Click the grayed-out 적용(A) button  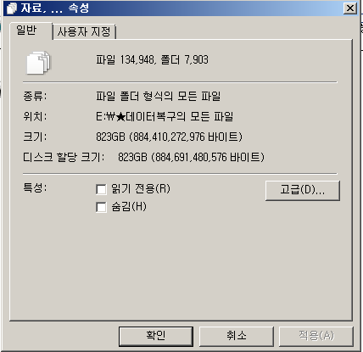coord(316,336)
